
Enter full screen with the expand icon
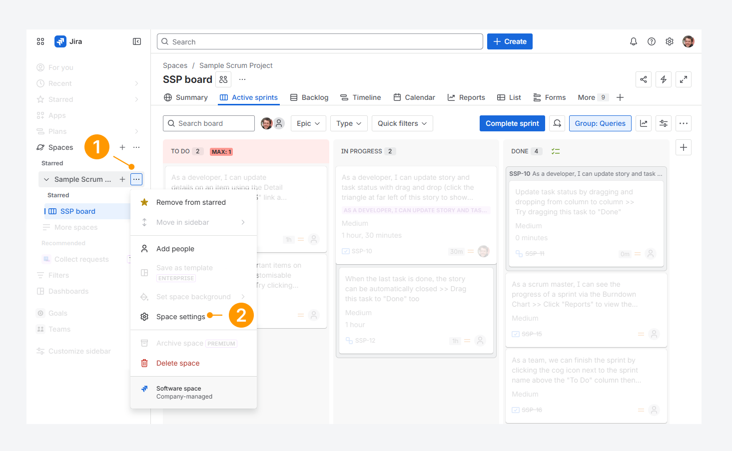point(684,79)
